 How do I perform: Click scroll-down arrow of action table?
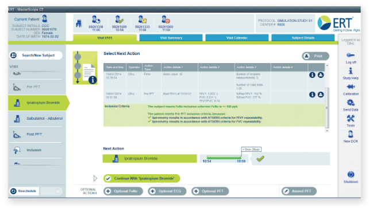[327, 131]
